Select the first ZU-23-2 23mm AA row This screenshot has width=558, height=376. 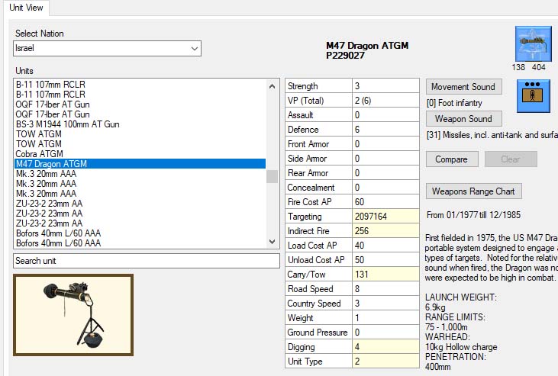(140, 204)
